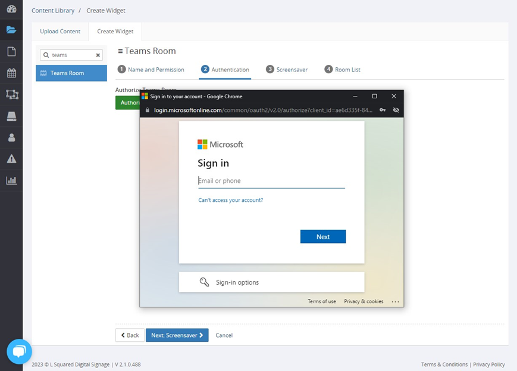Open Terms & Conditions footer link
This screenshot has width=517, height=371.
(444, 364)
